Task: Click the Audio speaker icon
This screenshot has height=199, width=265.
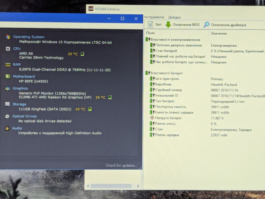Action: 7,128
